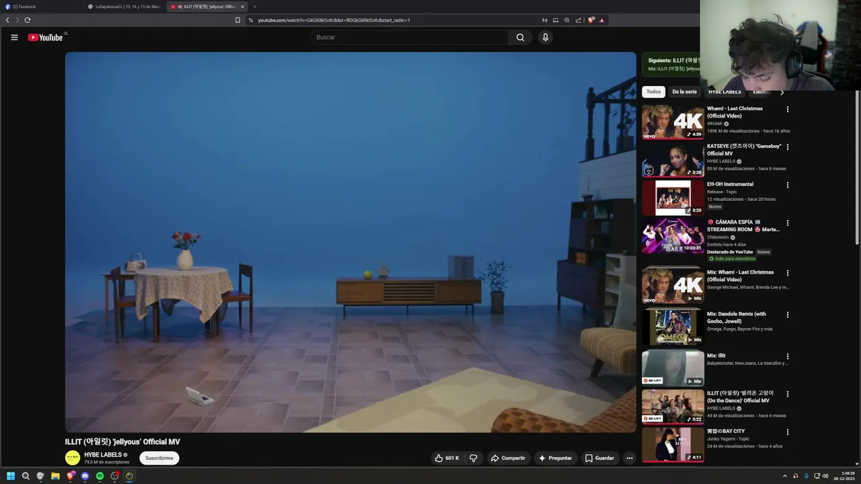Open the browser zoom magnifier icon

coord(567,20)
